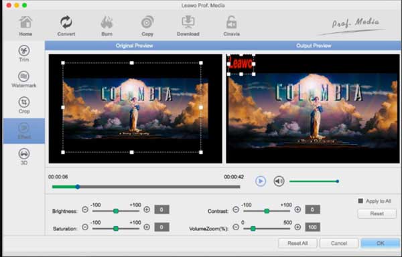Select the 3D tool in sidebar

click(x=24, y=157)
